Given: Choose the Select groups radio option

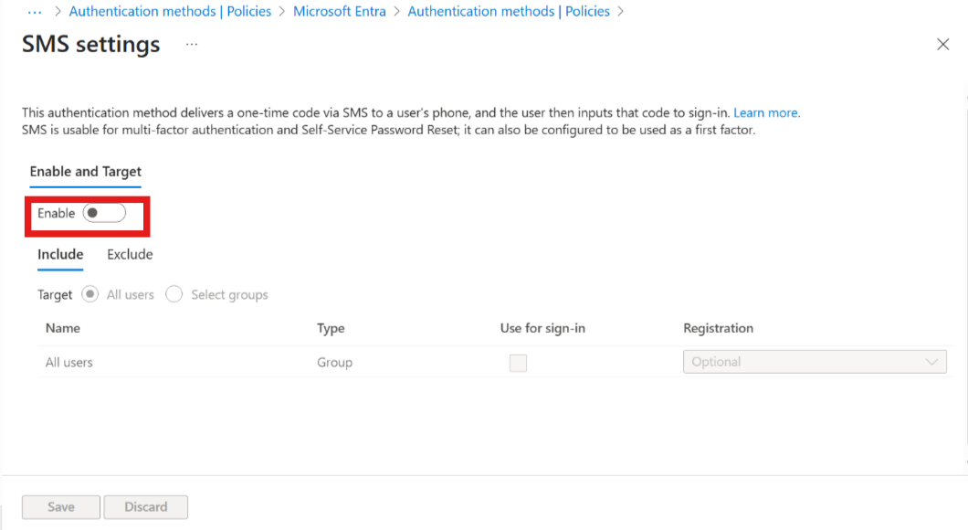Looking at the screenshot, I should click(x=174, y=294).
